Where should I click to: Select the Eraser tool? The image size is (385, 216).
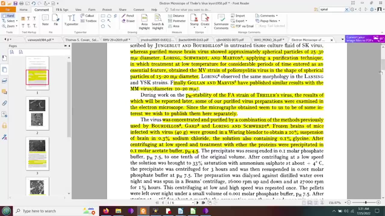point(128,21)
